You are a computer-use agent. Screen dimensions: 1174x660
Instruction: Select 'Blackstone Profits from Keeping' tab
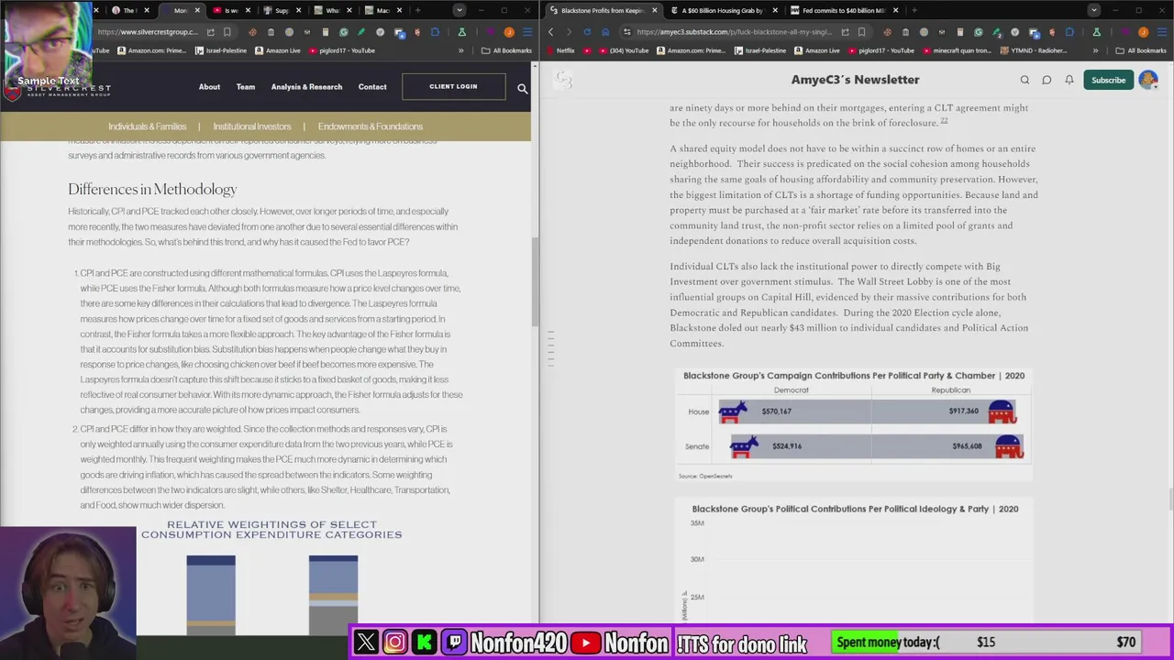click(x=603, y=10)
